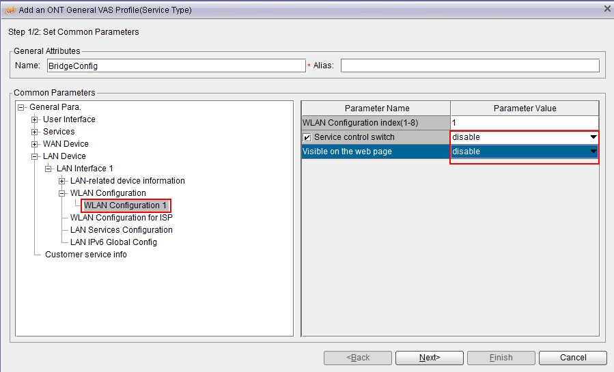This screenshot has height=372, width=614.
Task: Select LAN Services Configuration item
Action: pyautogui.click(x=121, y=230)
